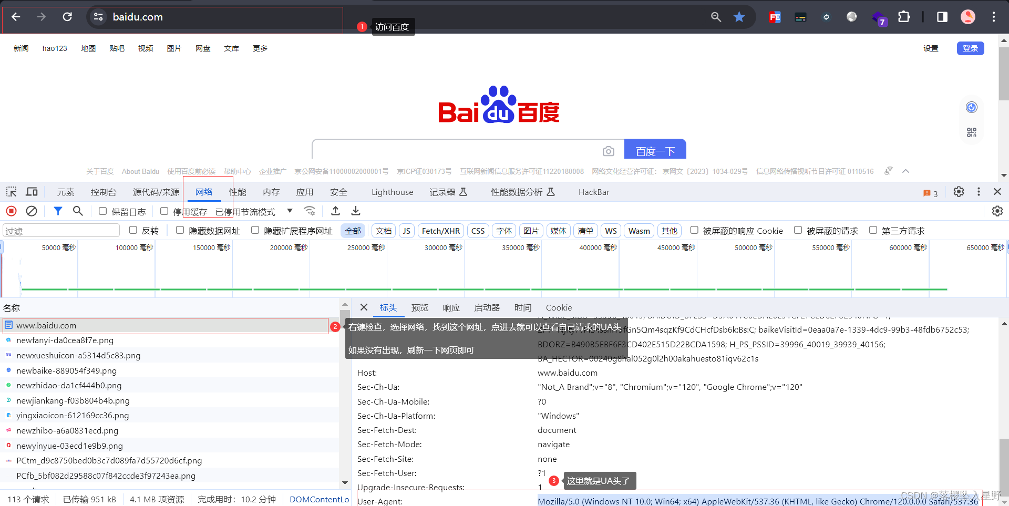1009x506 pixels.
Task: Filter requests by 图片
Action: coord(531,231)
